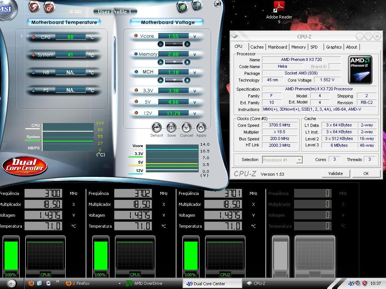
Task: Click the Validate button in CPU-Z
Action: 335,173
